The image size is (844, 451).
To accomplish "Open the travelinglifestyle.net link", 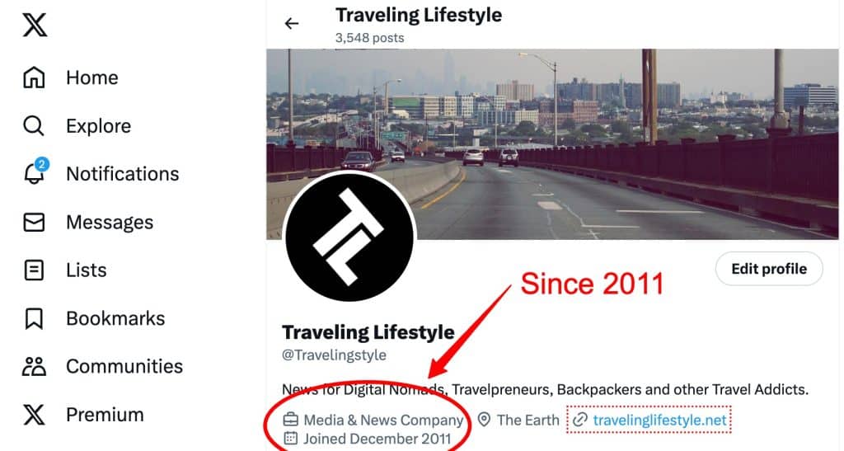I will pos(660,420).
